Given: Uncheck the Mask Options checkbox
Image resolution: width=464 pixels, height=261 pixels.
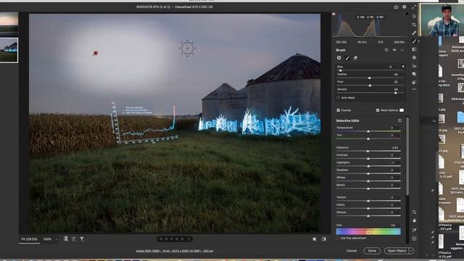Looking at the screenshot, I should (378, 110).
